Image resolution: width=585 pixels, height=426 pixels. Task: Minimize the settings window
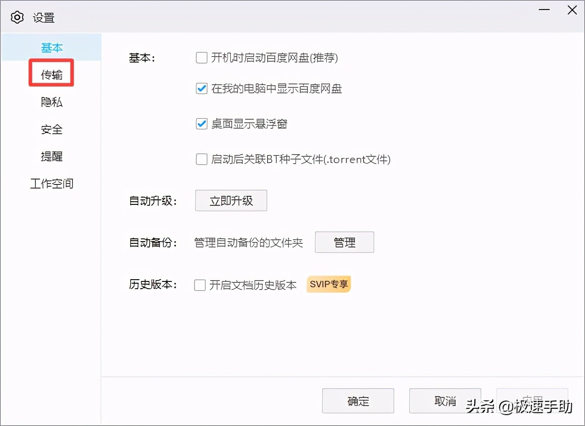click(544, 10)
